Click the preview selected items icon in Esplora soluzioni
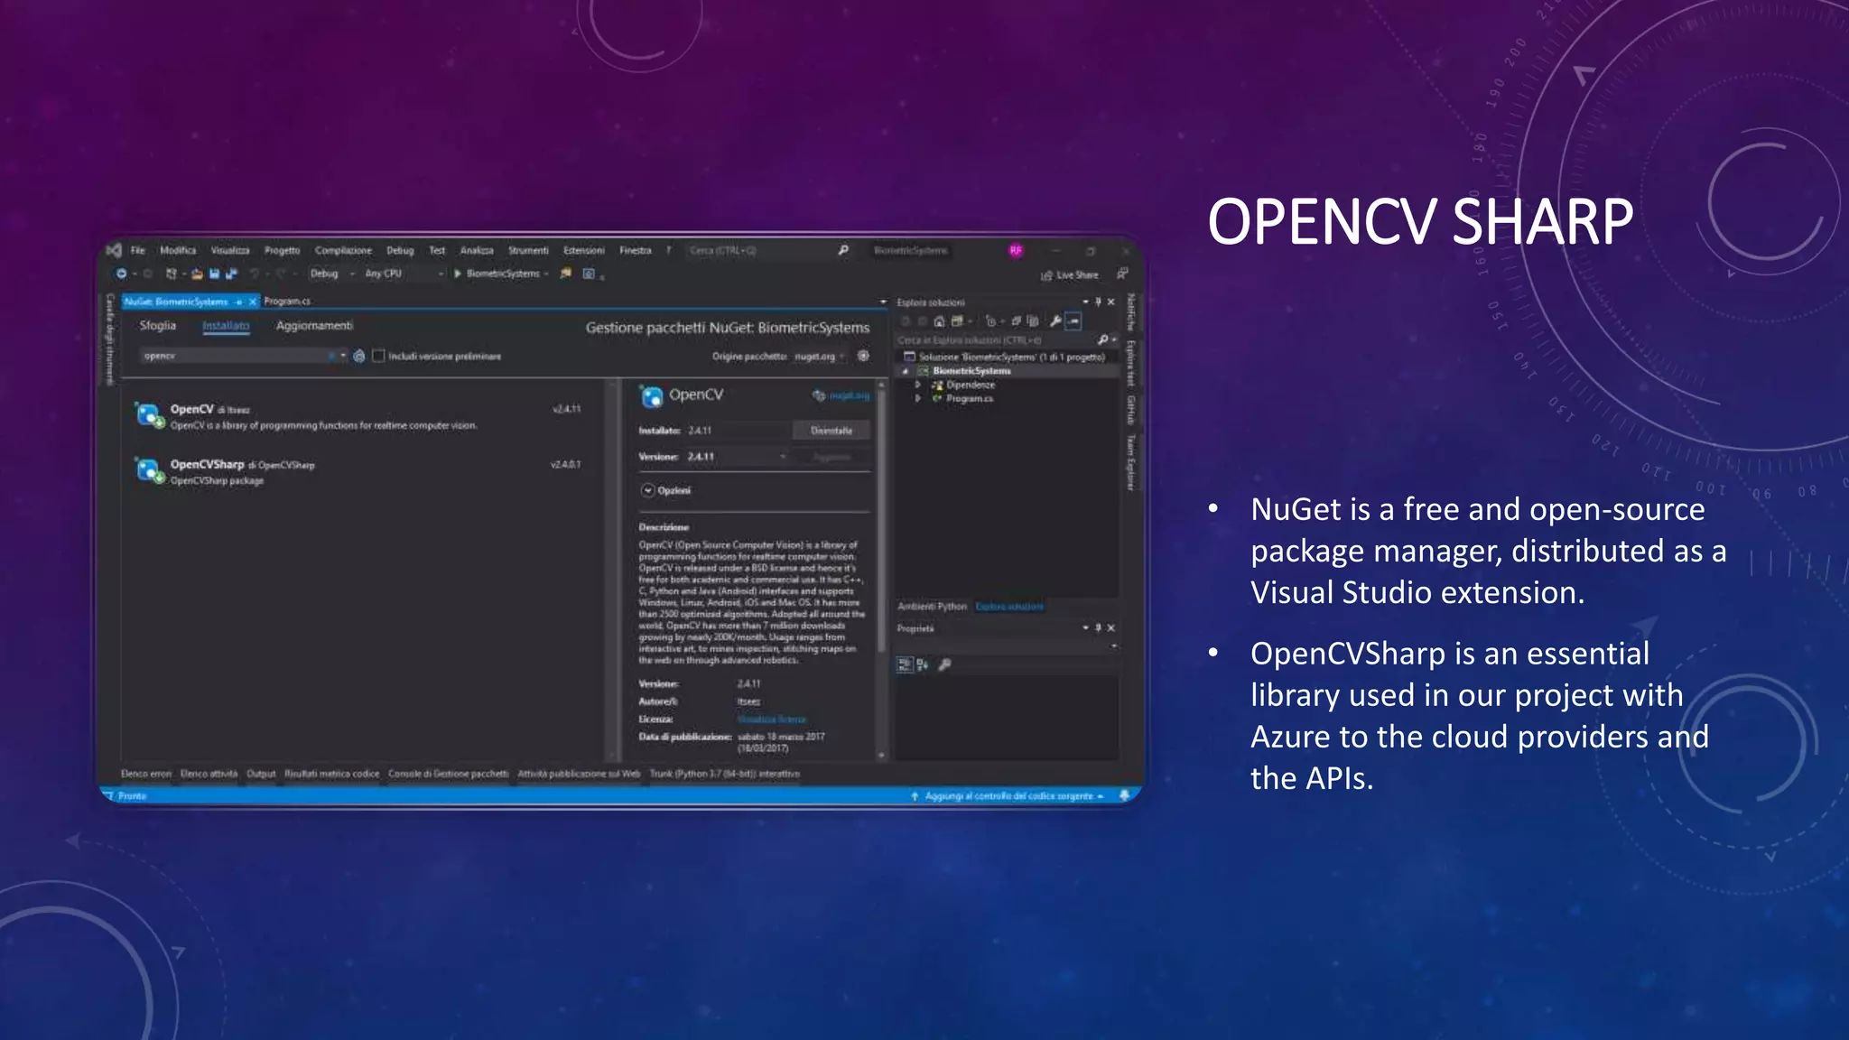 point(1073,320)
